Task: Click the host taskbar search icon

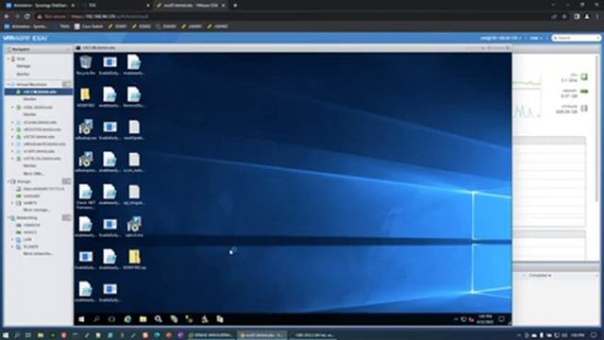Action: [17, 335]
